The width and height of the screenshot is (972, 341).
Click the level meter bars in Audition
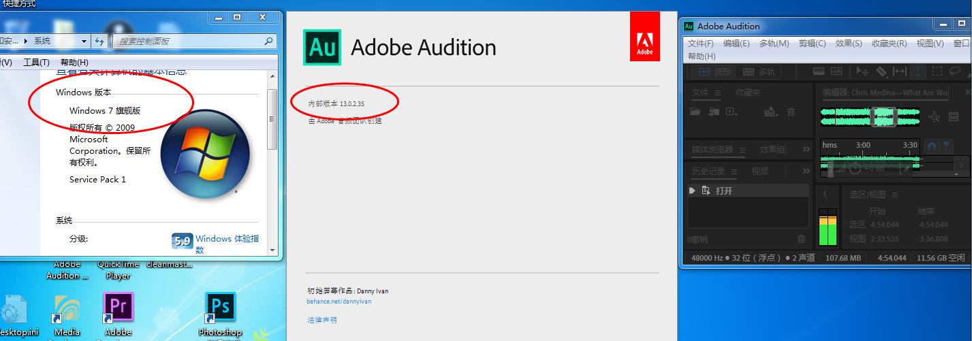pos(827,227)
